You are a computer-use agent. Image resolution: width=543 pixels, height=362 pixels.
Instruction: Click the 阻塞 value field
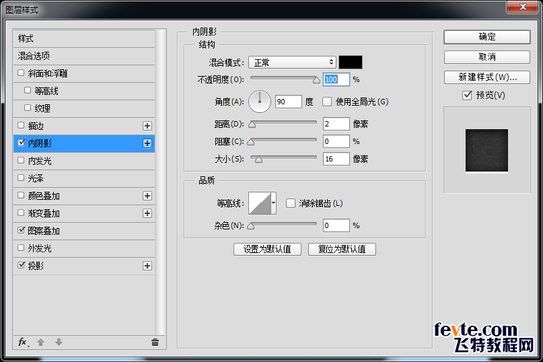coord(336,141)
